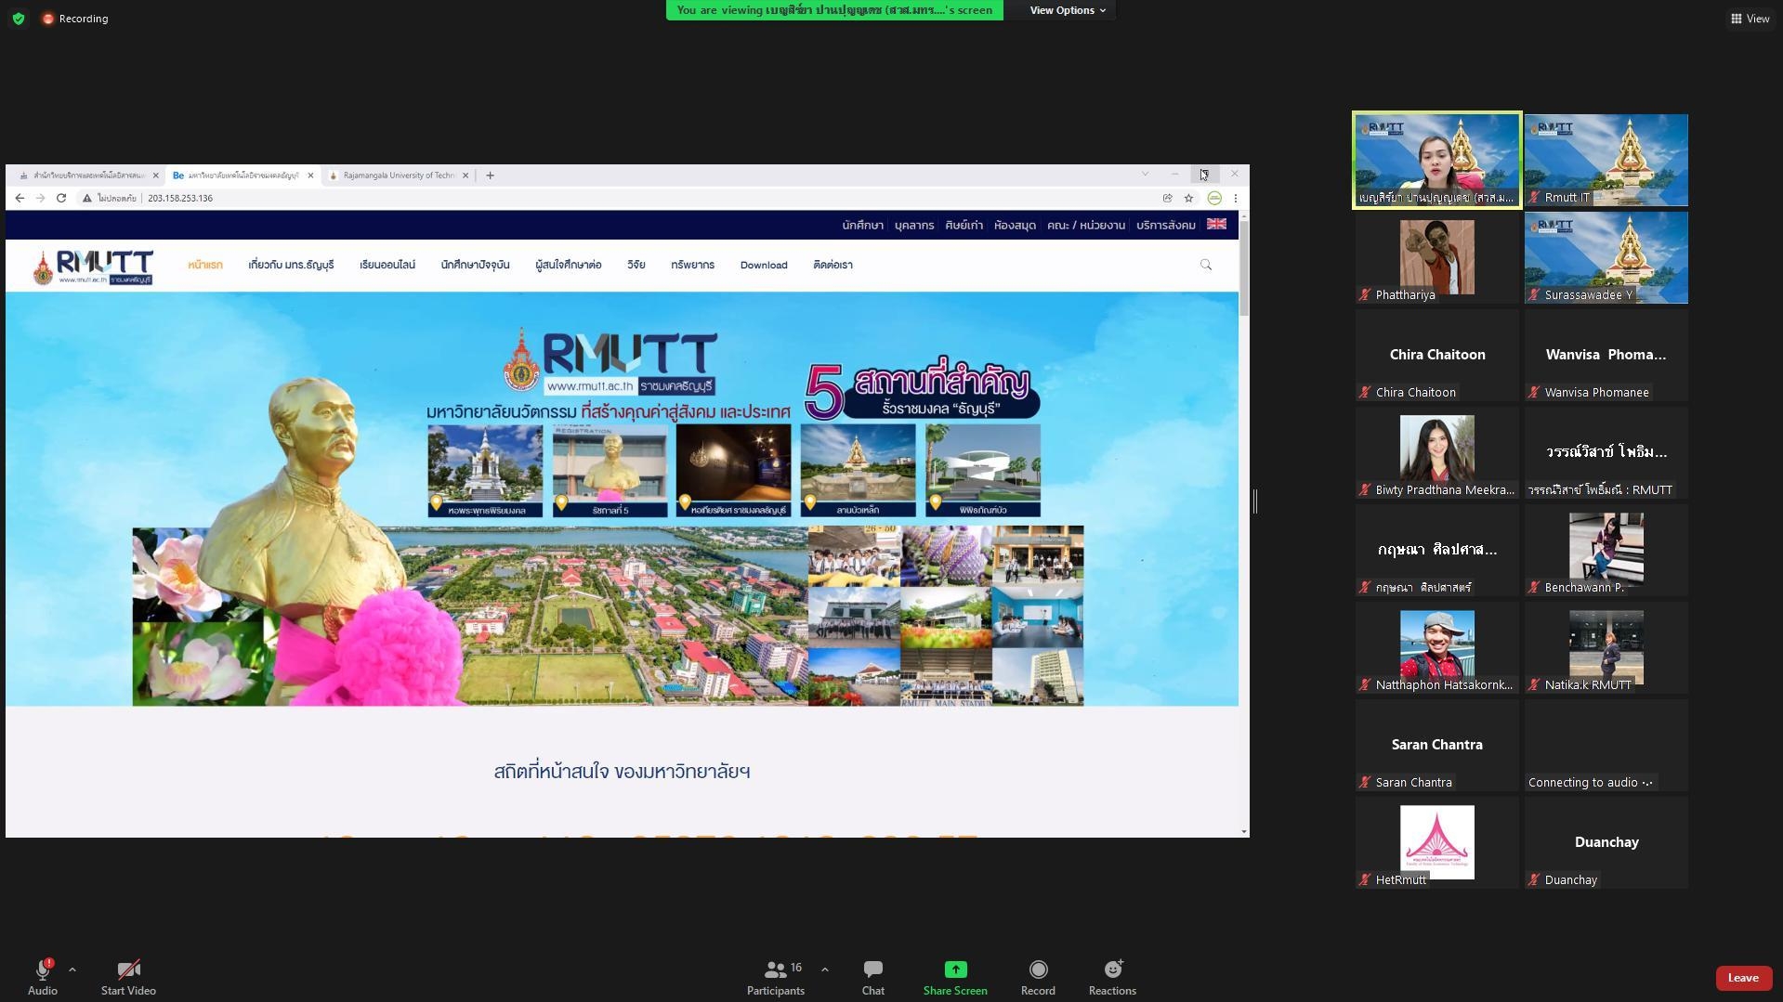Change layout using the View button
Viewport: 1783px width, 1002px height.
[x=1750, y=19]
